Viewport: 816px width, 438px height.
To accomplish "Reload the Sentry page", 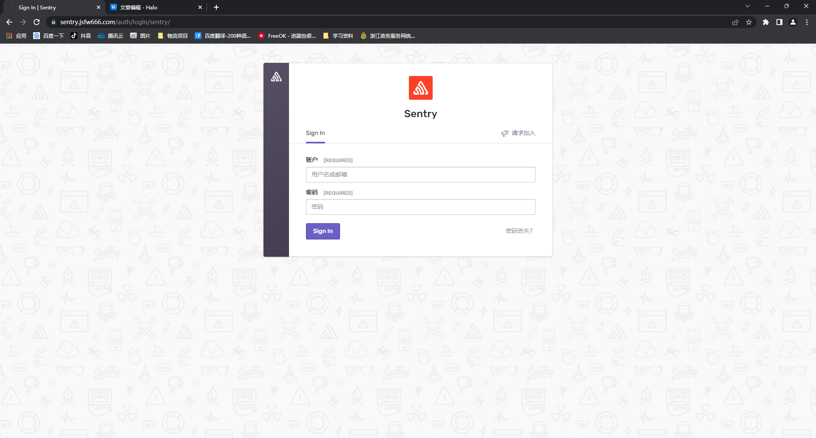I will coord(37,22).
